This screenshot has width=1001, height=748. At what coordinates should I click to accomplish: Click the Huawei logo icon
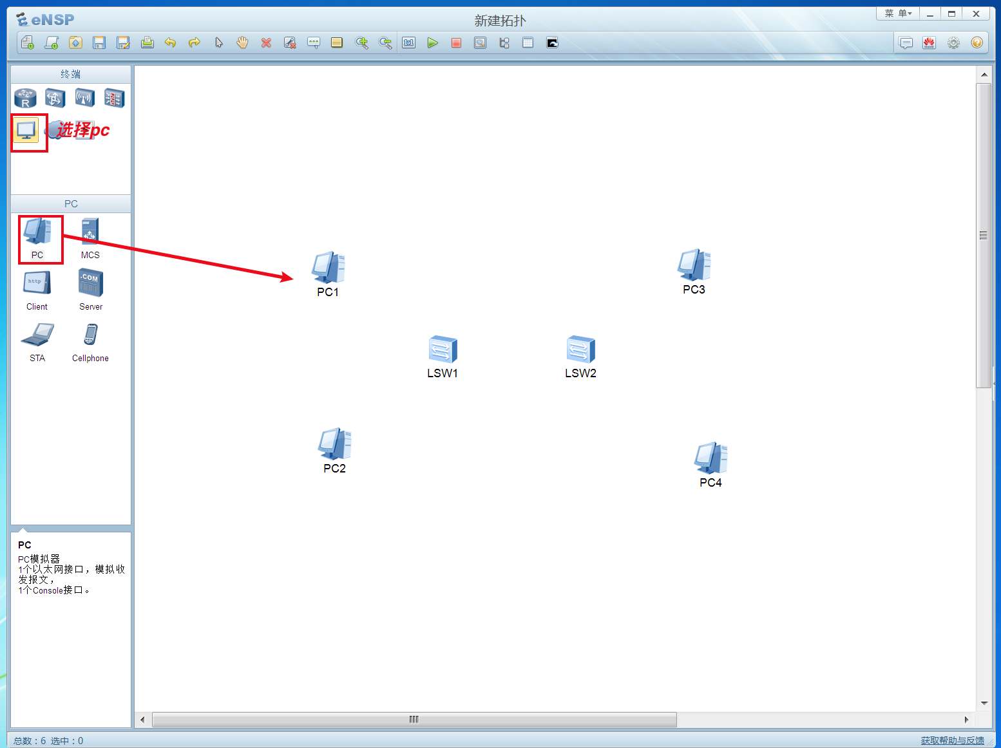point(929,42)
